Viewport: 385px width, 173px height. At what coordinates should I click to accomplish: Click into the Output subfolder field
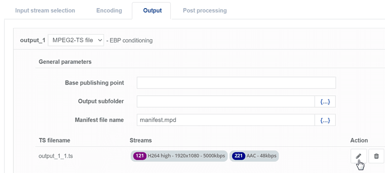pos(226,101)
